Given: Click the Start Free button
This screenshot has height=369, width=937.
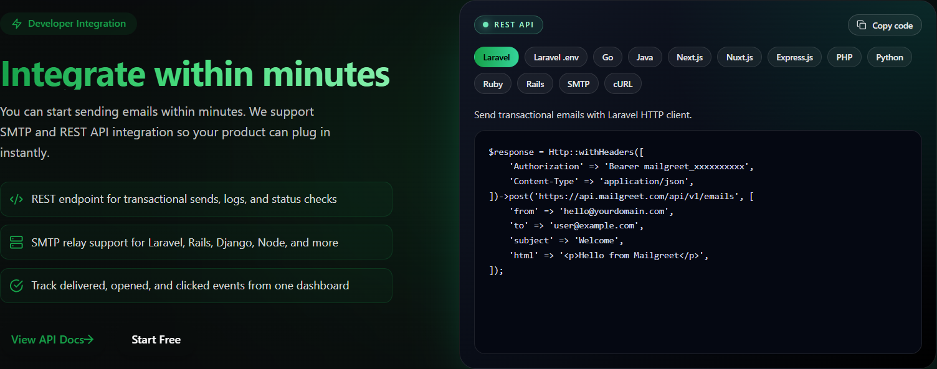Looking at the screenshot, I should point(156,339).
